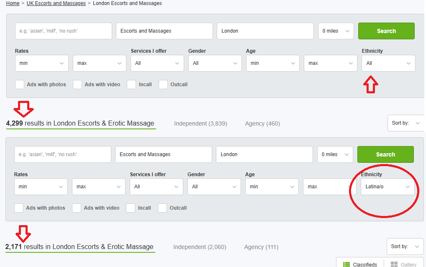Click the Search button in the lower form

pos(385,154)
